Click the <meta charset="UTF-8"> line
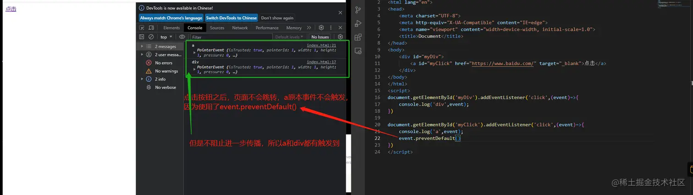The image size is (693, 195). [x=429, y=16]
